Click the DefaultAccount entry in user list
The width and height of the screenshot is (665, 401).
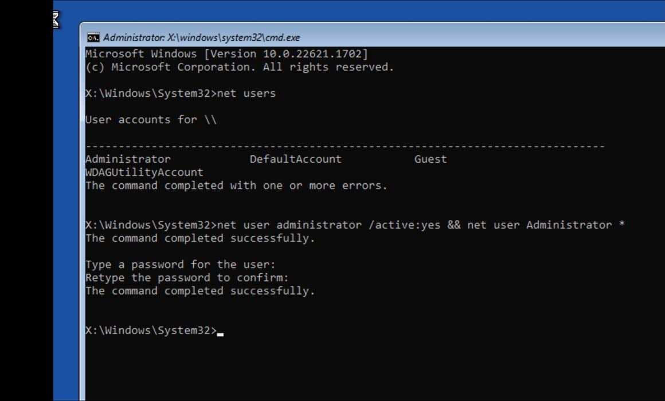(x=295, y=159)
